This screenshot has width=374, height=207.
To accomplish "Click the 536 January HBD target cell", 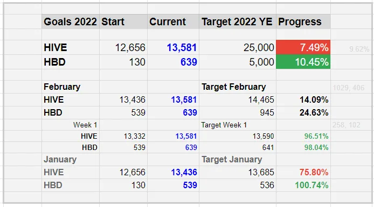I will tap(238, 185).
